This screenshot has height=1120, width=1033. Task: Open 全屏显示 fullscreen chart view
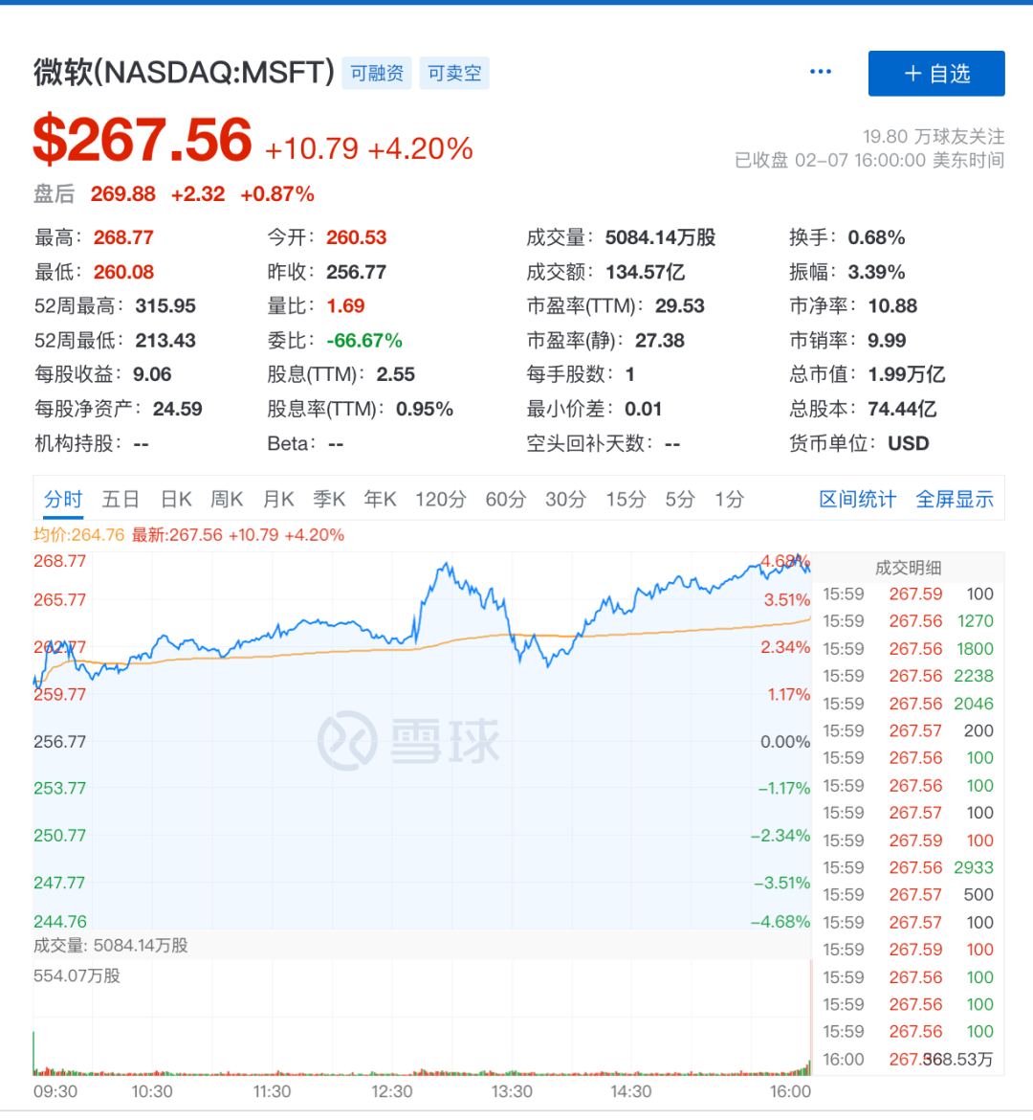(x=955, y=499)
